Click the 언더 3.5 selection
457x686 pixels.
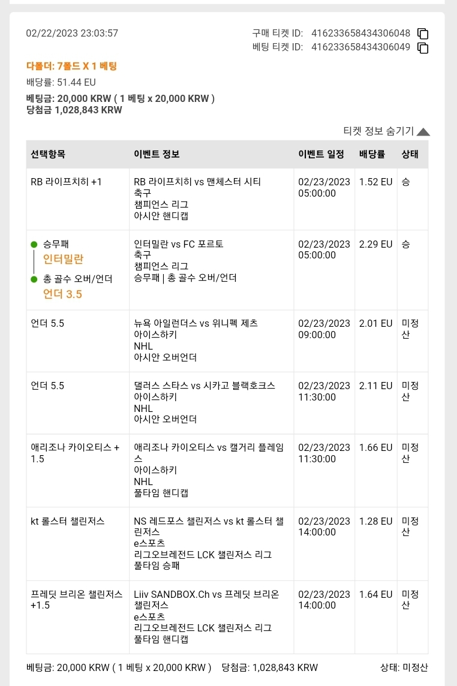coord(62,294)
